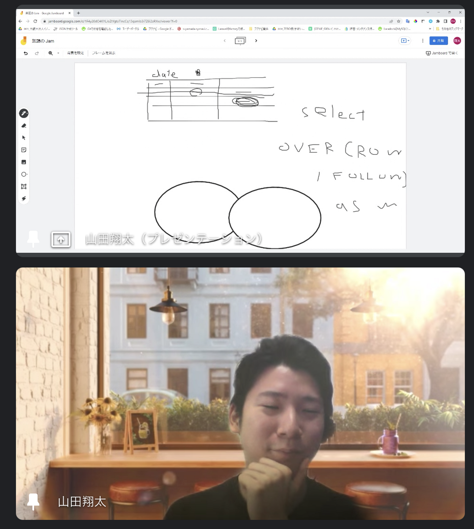Undo the last drawing action
Image resolution: width=474 pixels, height=529 pixels.
26,53
